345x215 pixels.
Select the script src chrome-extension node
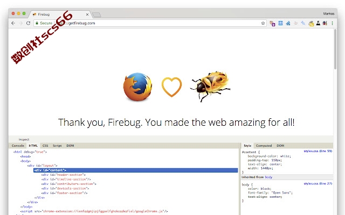click(x=94, y=211)
